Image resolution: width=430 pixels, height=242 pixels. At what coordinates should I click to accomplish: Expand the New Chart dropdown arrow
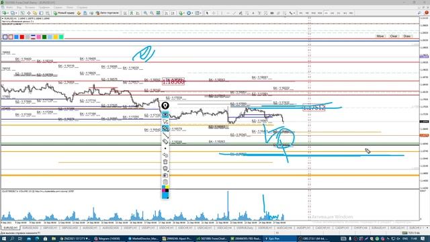point(8,13)
